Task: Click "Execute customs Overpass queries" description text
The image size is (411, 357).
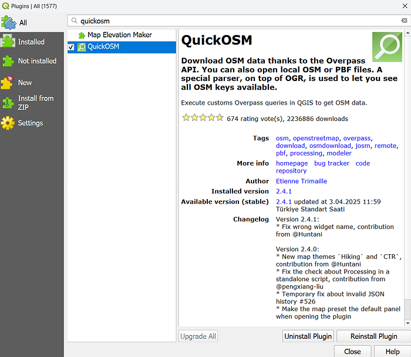Action: [274, 103]
